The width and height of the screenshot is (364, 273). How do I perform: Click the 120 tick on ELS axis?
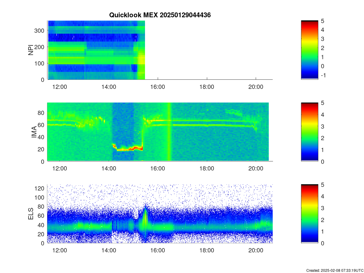(x=40, y=188)
